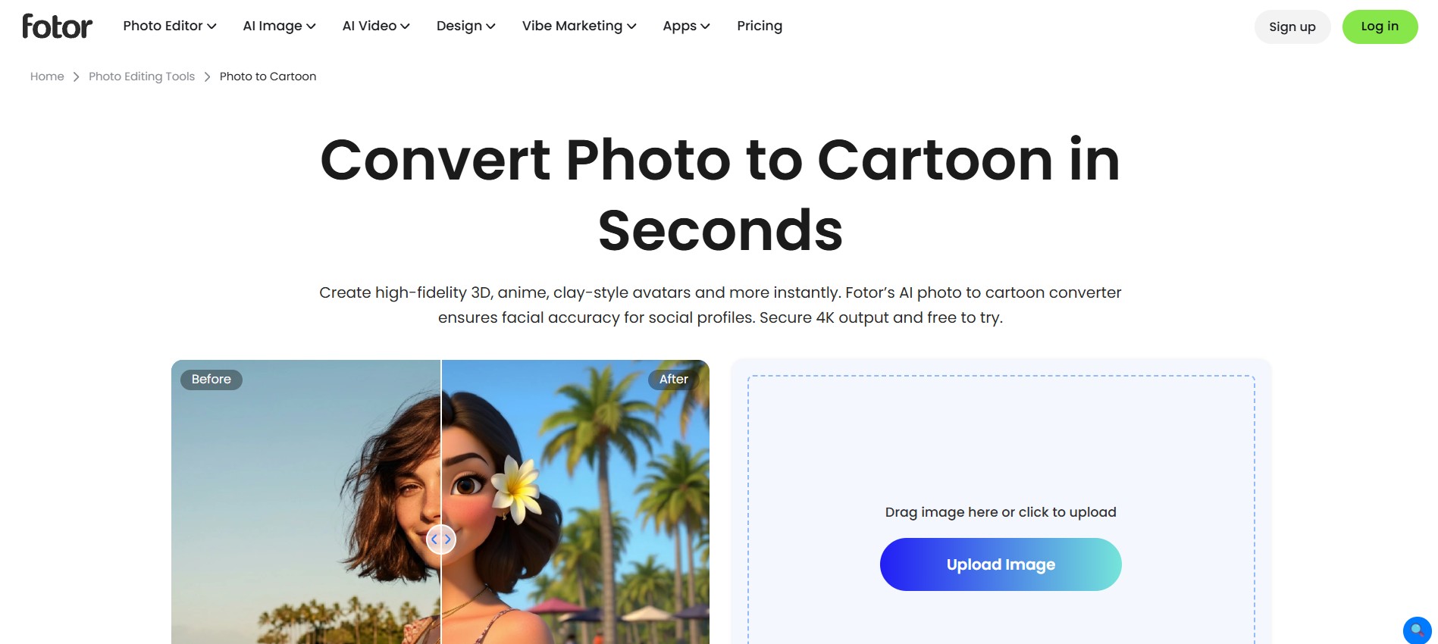1438x644 pixels.
Task: Click the before/after slider handle arrows
Action: (x=441, y=539)
